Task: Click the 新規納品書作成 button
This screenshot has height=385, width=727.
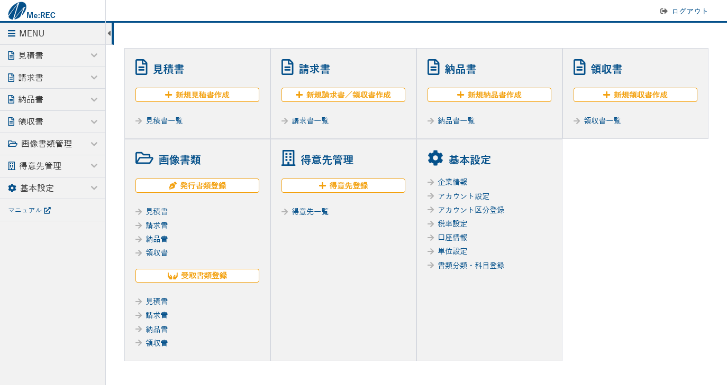Action: [x=489, y=95]
